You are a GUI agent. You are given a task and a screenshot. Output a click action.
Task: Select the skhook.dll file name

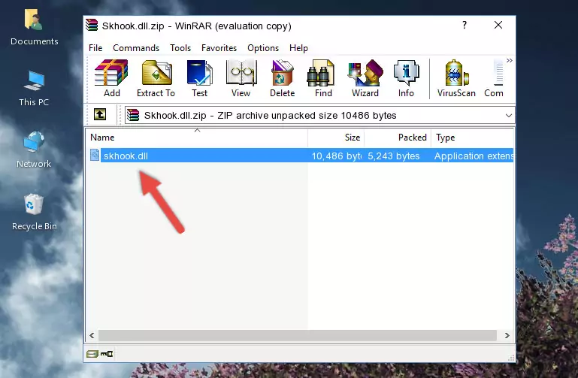(126, 156)
